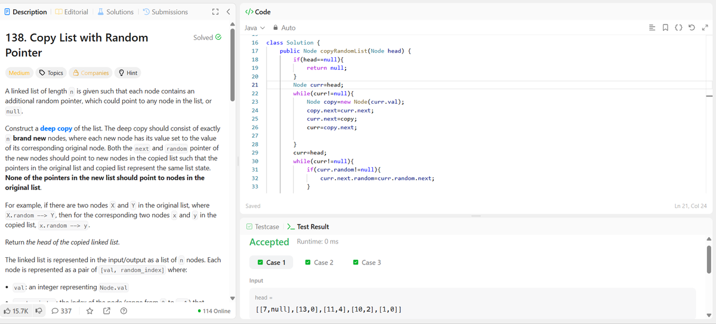716x324 pixels.
Task: Click the line 'Node copy=new Node(curr.val);'
Action: 356,102
